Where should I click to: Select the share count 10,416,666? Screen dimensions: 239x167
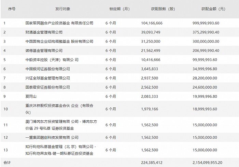click(x=151, y=60)
